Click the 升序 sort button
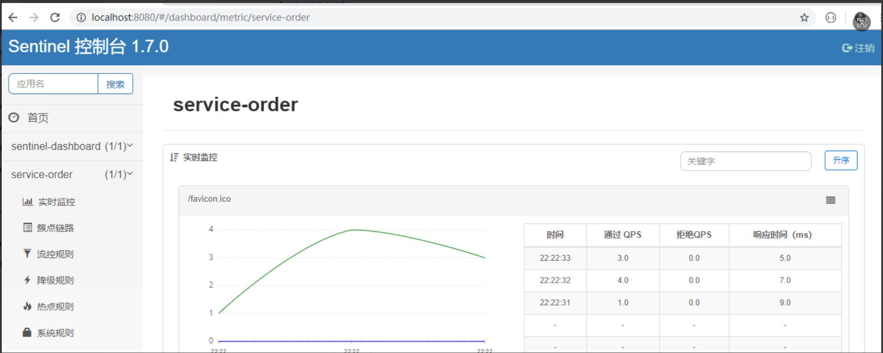883x353 pixels. tap(841, 161)
